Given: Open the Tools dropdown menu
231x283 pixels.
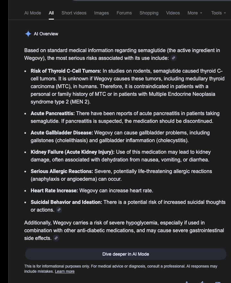Looking at the screenshot, I should (x=218, y=13).
